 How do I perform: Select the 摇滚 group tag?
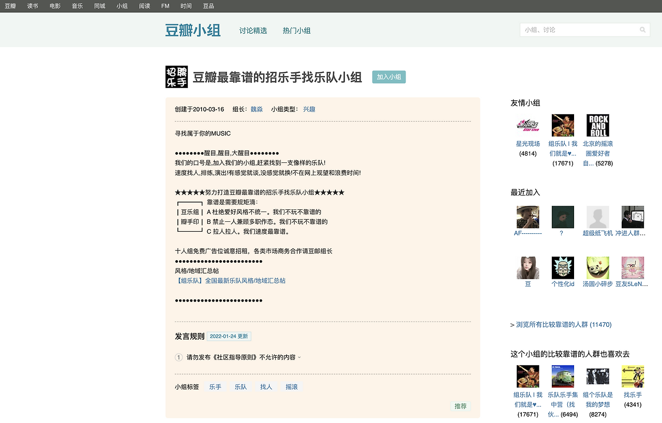292,387
